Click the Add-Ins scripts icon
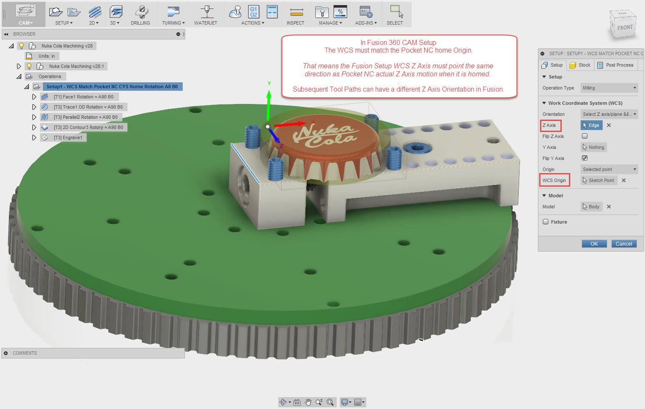Viewport: 645px width, 409px height. (x=366, y=12)
